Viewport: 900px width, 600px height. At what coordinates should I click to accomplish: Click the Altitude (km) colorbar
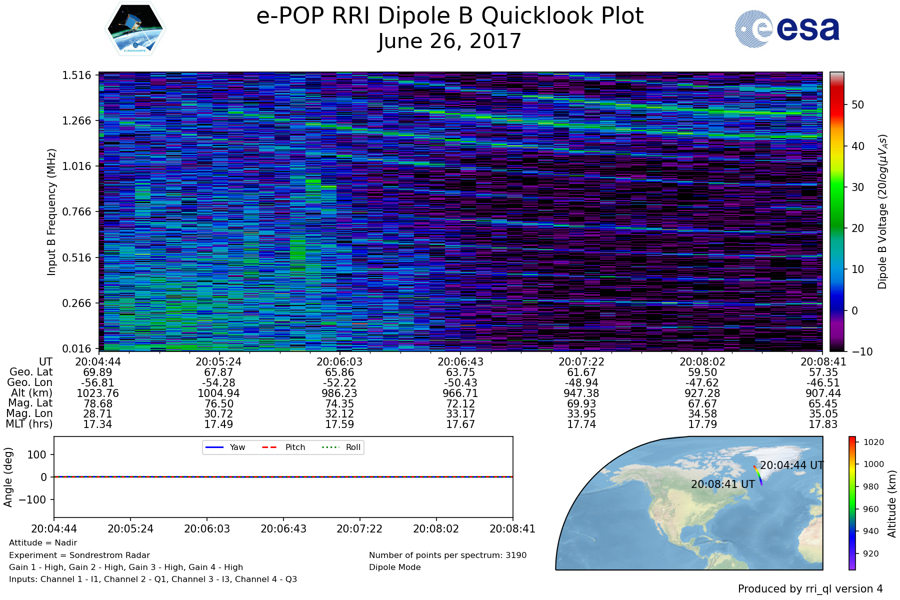[852, 502]
